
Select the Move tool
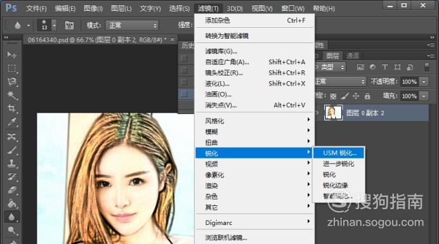tap(11, 55)
